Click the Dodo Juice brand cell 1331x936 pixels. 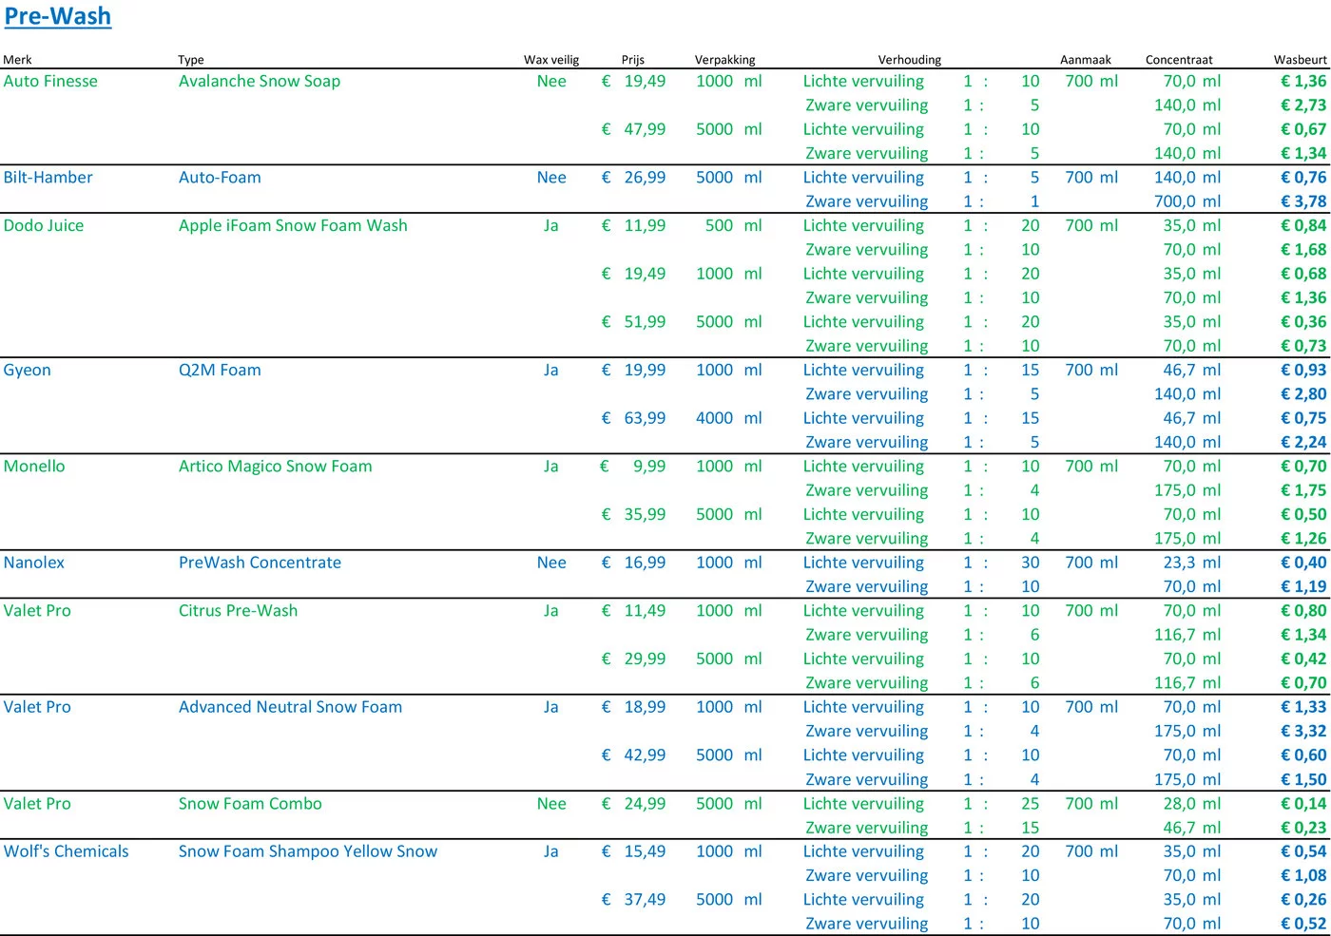point(43,225)
